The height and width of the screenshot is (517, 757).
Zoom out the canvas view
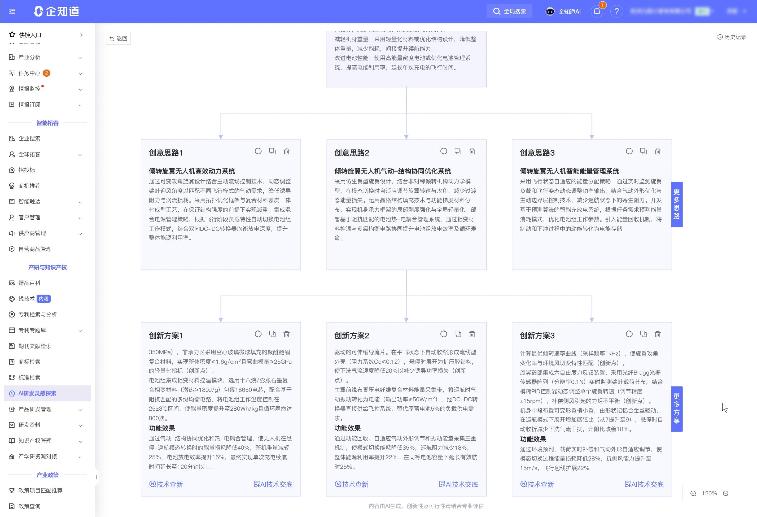(x=726, y=493)
